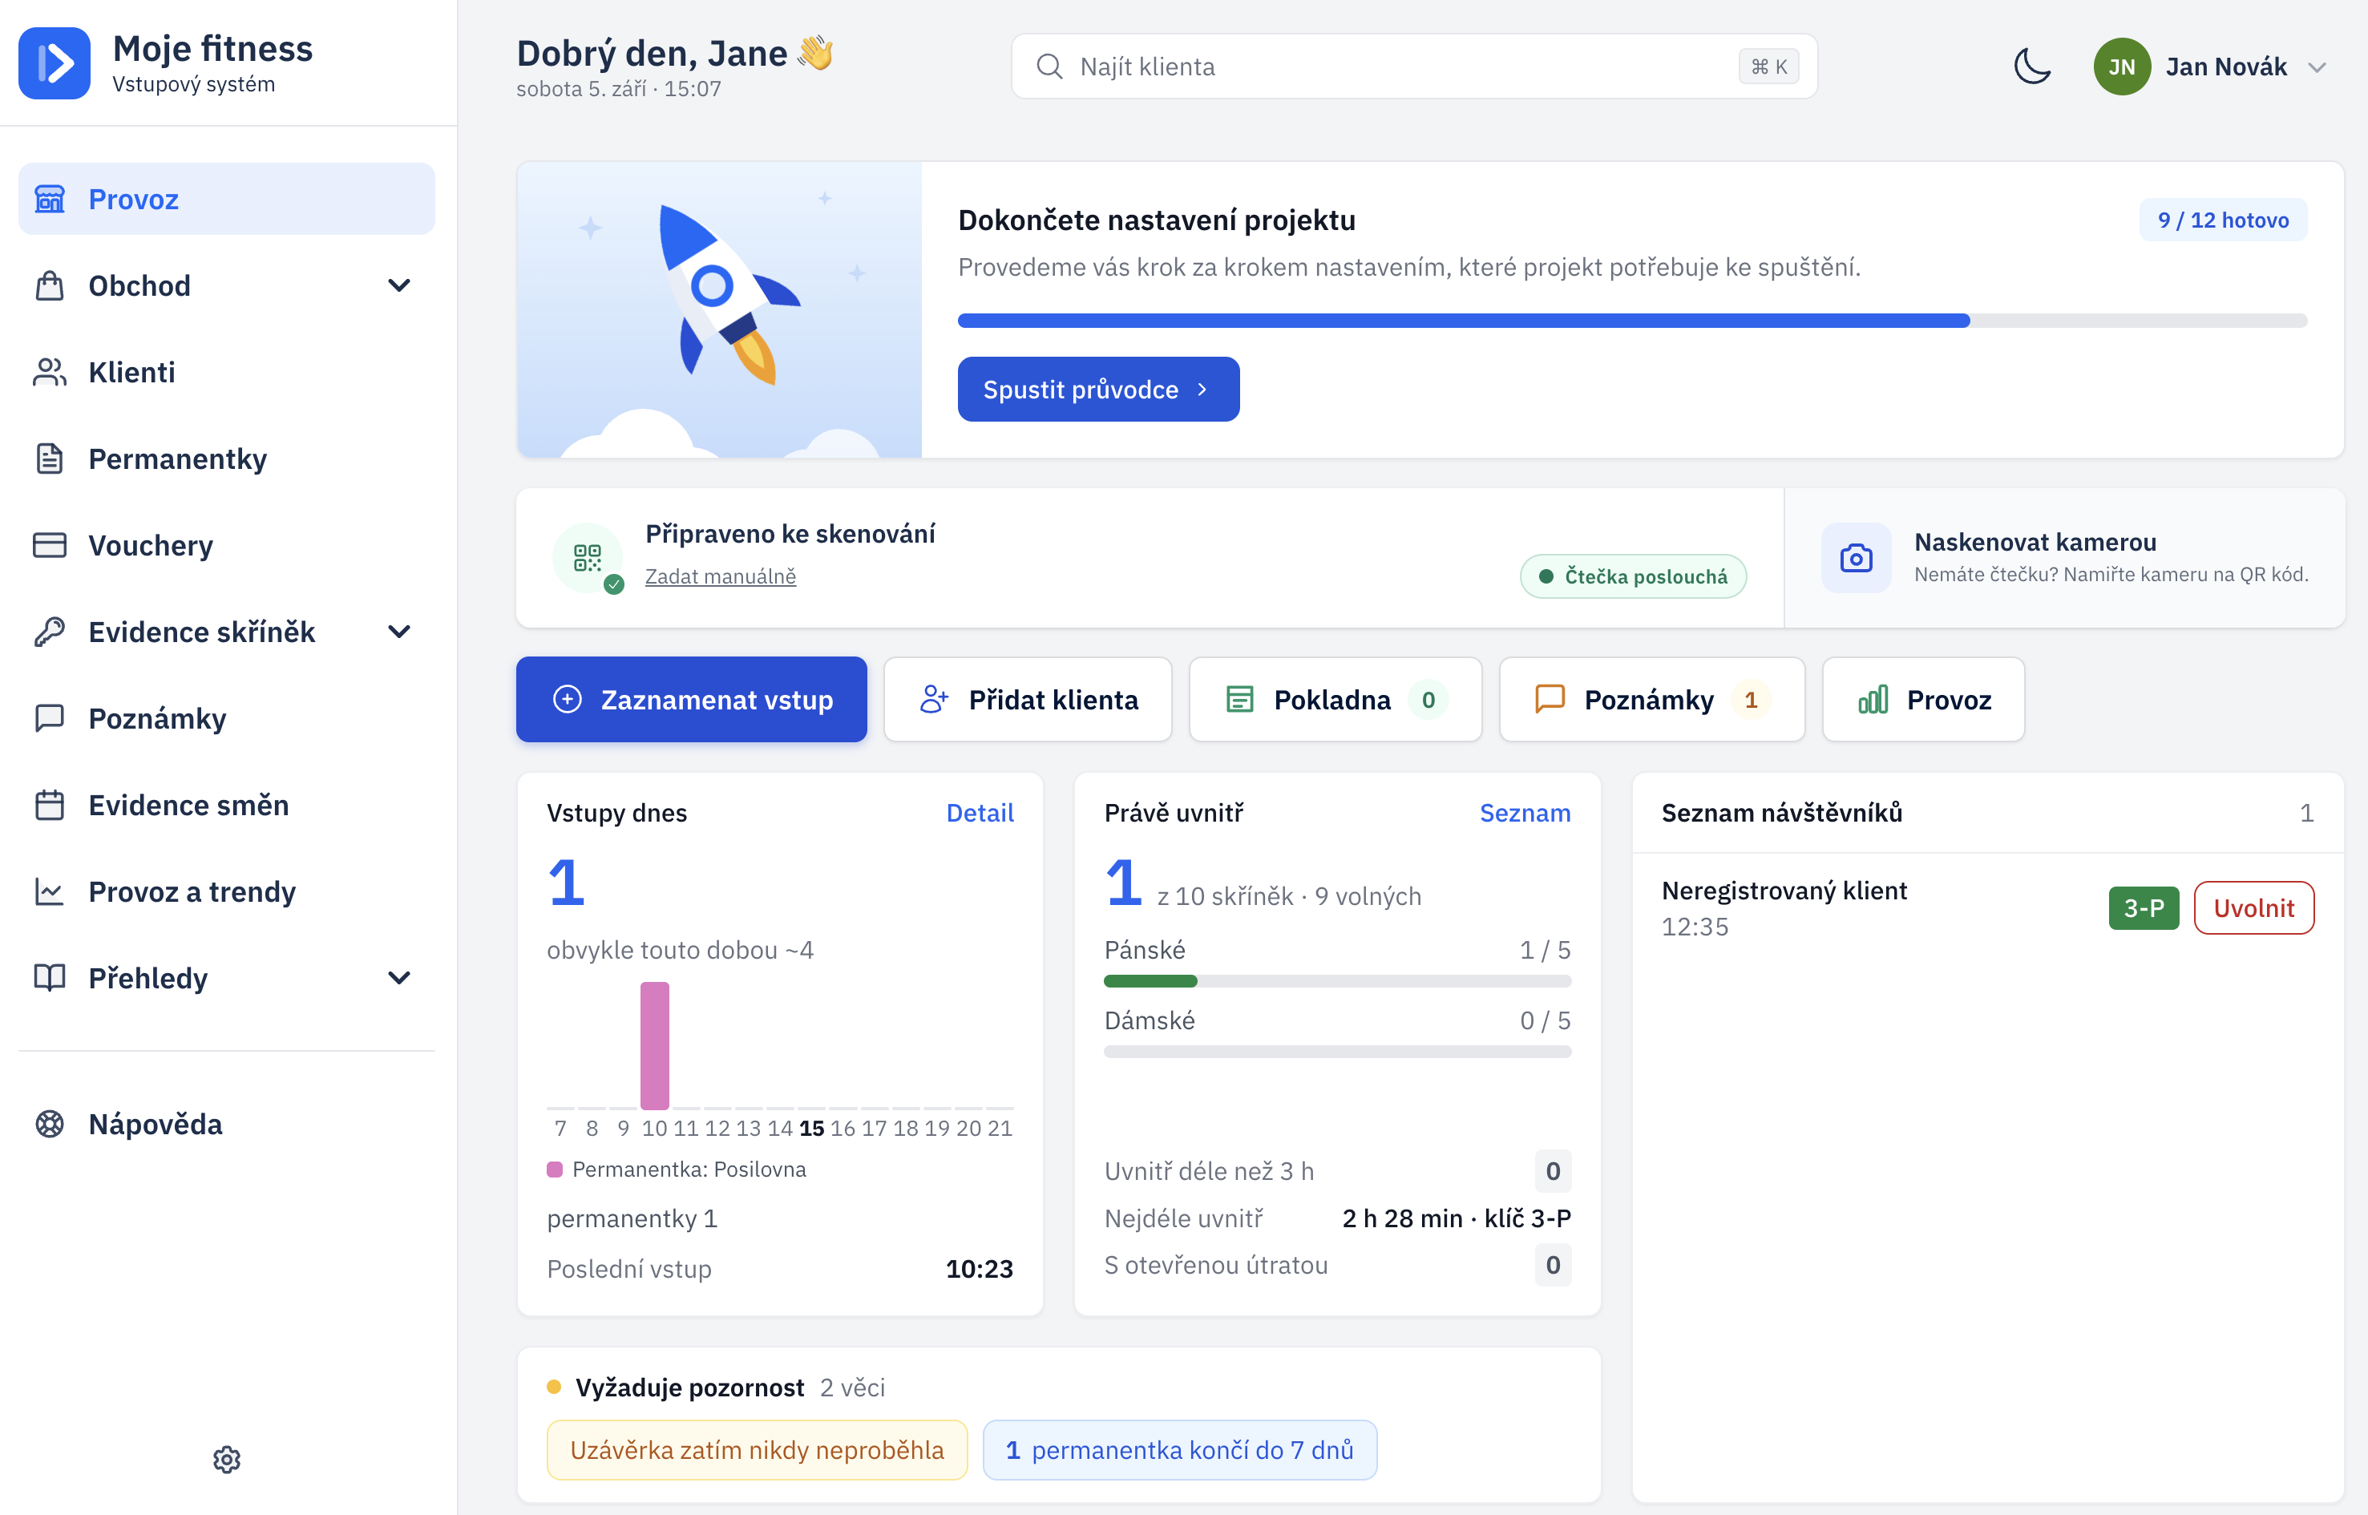This screenshot has width=2368, height=1515.
Task: Click the pink bar at hour 10
Action: [x=654, y=1044]
